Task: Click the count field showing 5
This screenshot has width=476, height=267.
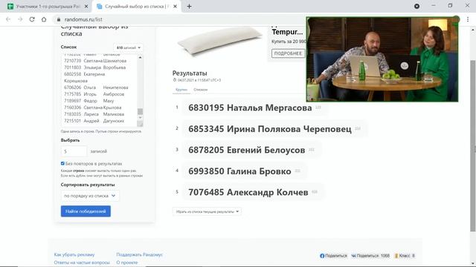Action: (74, 151)
